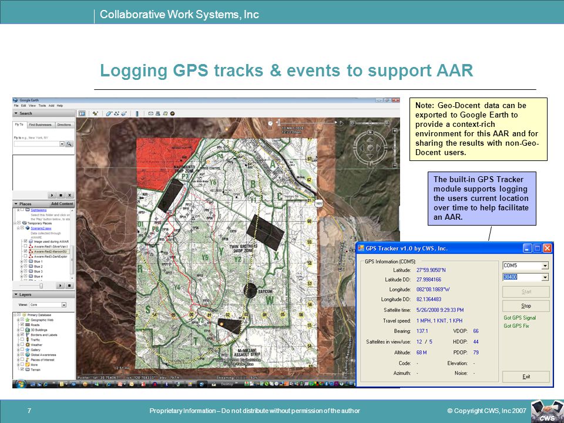
Task: Click Stop button in GPS Tracker
Action: pyautogui.click(x=526, y=305)
